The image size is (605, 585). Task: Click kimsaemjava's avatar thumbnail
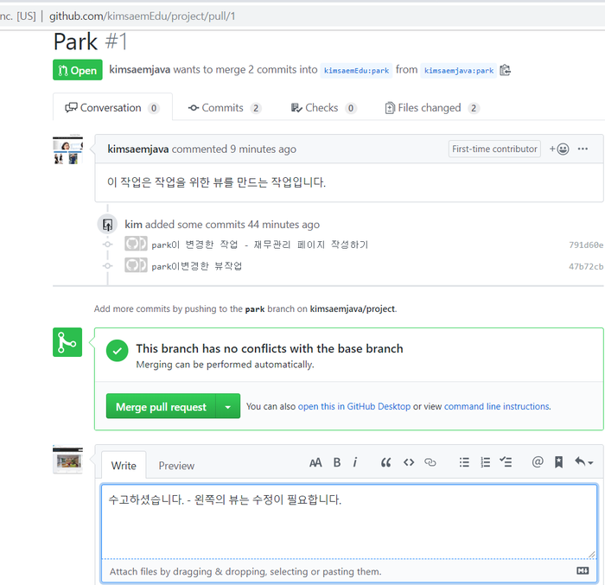click(68, 149)
